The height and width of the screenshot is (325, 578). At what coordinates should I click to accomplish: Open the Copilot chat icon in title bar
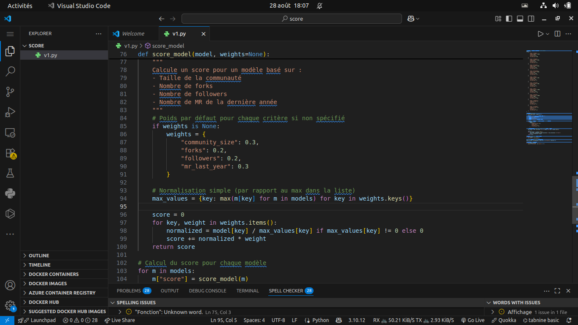pos(410,19)
